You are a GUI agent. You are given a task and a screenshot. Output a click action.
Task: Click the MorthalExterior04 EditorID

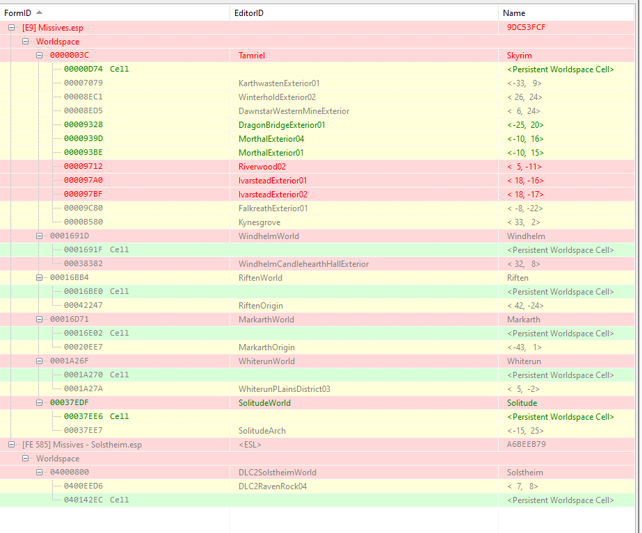point(271,139)
